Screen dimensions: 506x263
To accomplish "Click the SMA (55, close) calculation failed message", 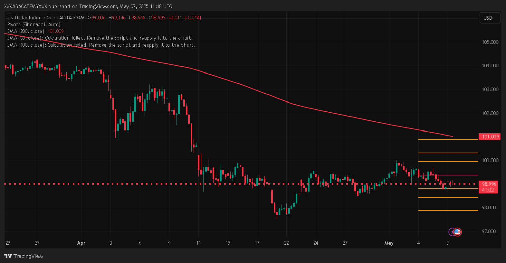I will coord(100,38).
